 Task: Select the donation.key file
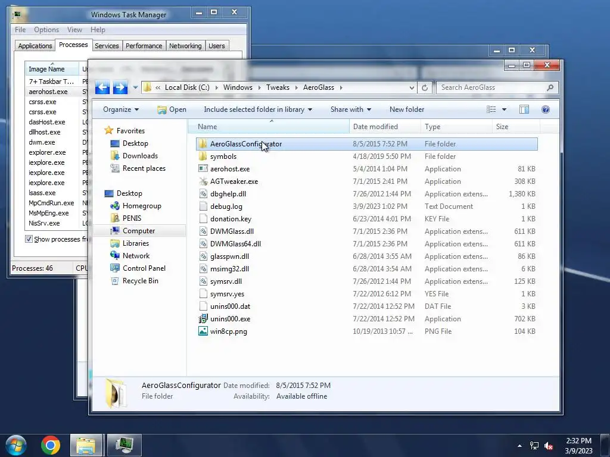click(367, 219)
